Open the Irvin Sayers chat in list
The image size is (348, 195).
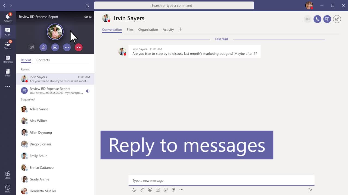(55, 79)
